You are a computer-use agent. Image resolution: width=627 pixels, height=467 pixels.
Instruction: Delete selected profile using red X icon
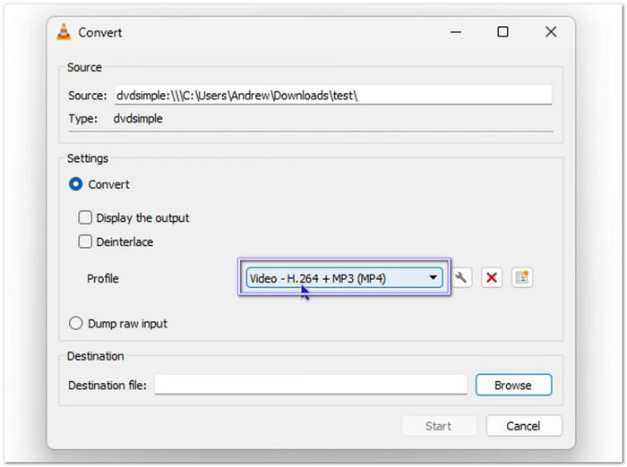(x=491, y=278)
